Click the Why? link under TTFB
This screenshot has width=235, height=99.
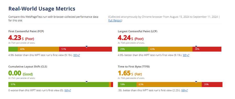184,90
